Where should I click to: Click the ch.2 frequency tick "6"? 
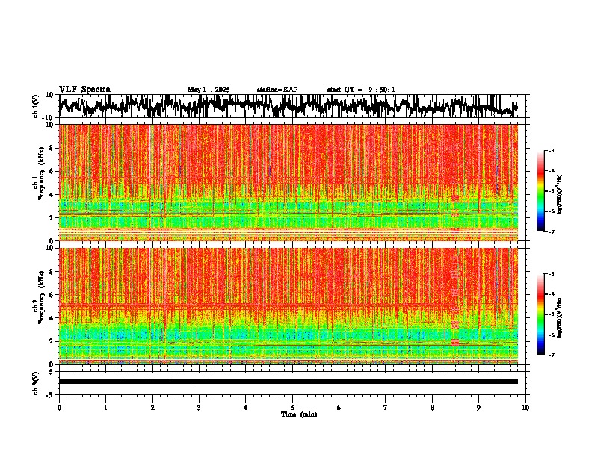coord(52,294)
